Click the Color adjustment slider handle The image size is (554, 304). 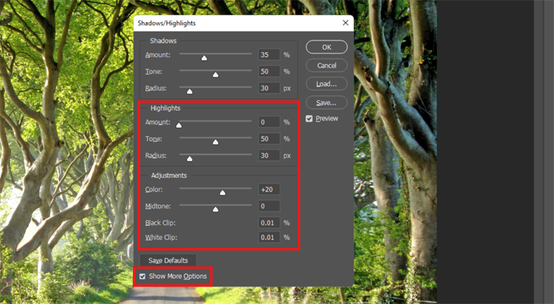pos(222,193)
